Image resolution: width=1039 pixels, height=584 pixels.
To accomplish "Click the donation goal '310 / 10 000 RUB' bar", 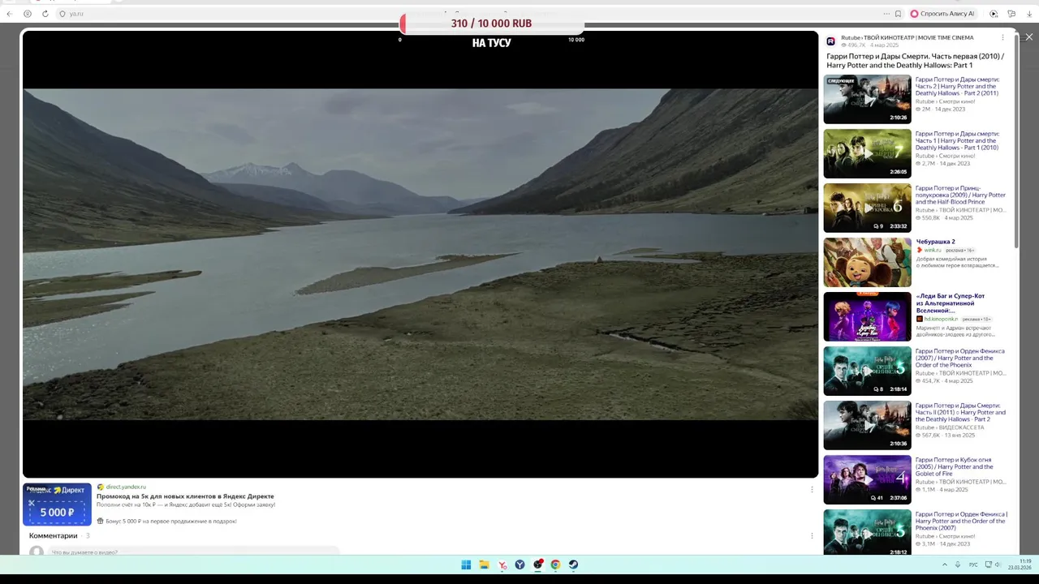I will coord(491,24).
